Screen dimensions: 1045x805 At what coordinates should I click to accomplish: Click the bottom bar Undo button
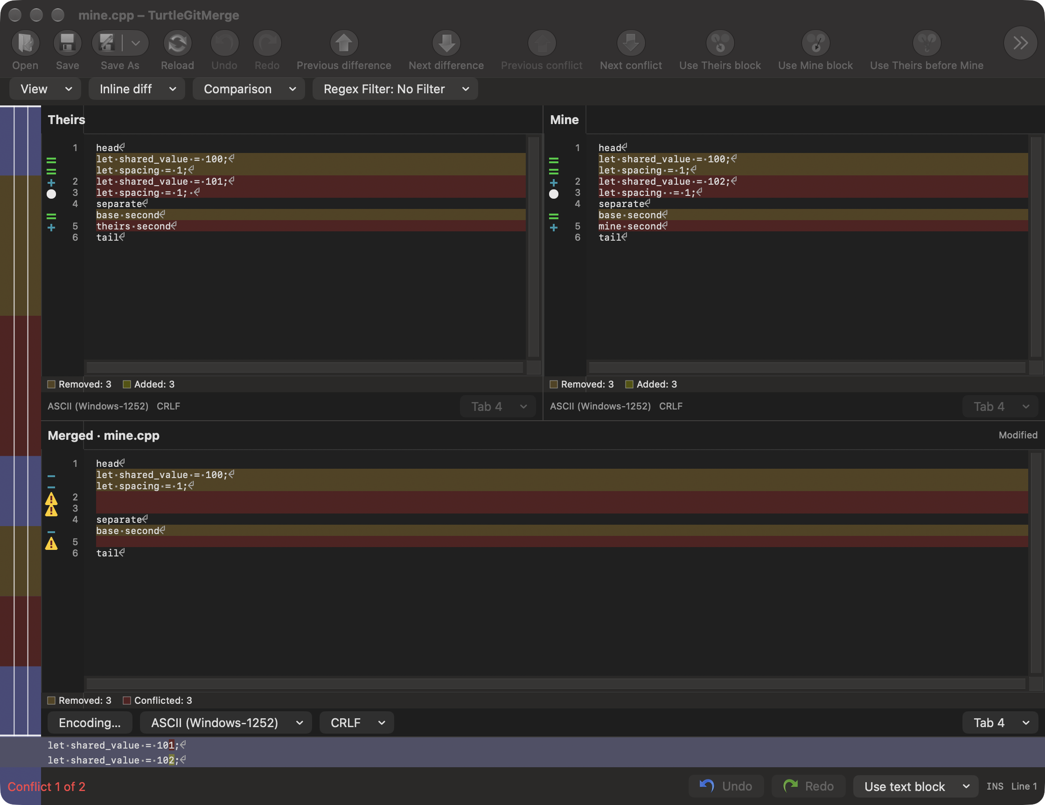click(x=726, y=787)
